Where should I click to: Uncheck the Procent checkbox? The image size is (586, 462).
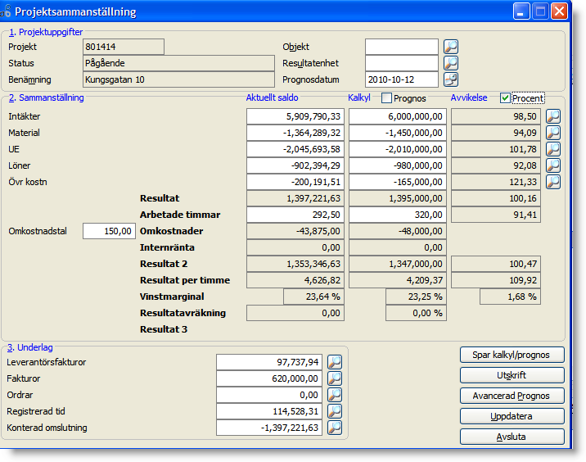pyautogui.click(x=505, y=98)
